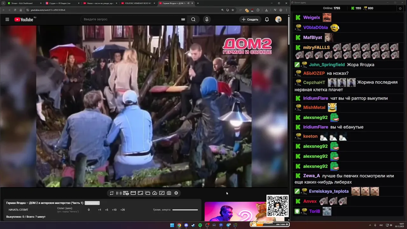Screen dimensions: 407x229
Task: Click the browser home button
Action: click(21, 10)
